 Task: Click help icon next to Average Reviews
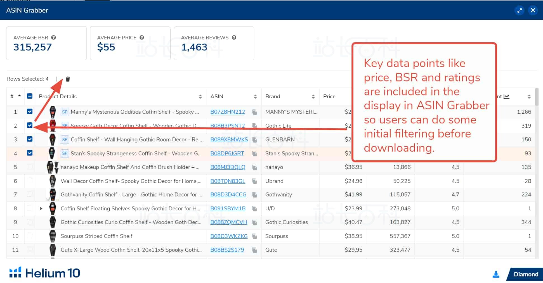click(x=234, y=37)
